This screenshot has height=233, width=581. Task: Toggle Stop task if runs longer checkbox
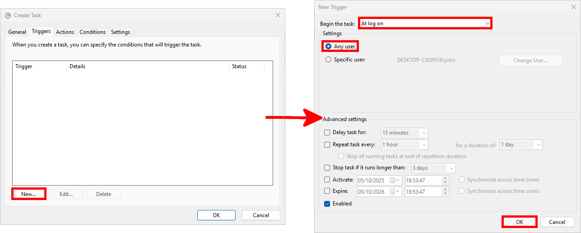pyautogui.click(x=327, y=168)
